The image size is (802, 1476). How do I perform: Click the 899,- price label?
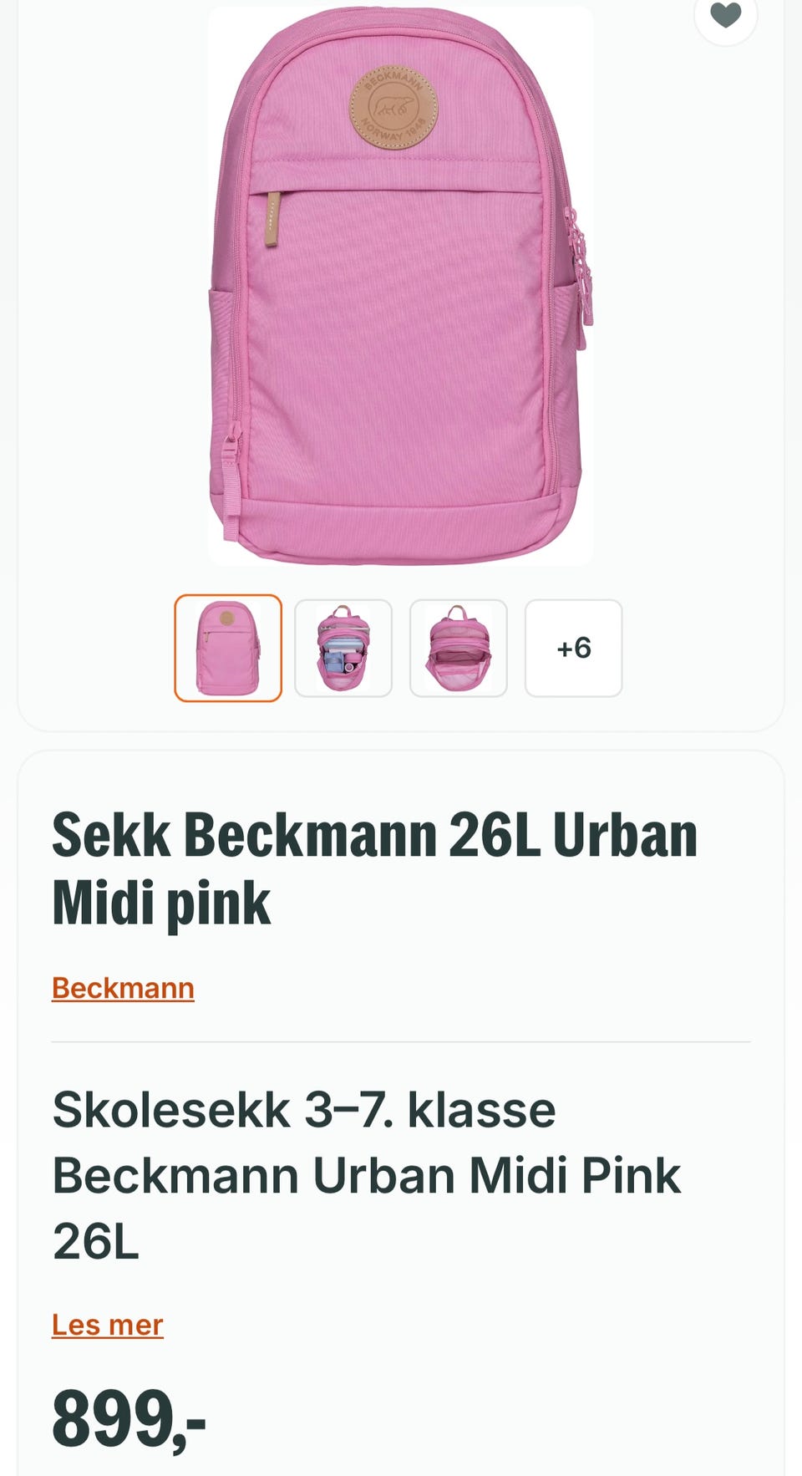129,1419
